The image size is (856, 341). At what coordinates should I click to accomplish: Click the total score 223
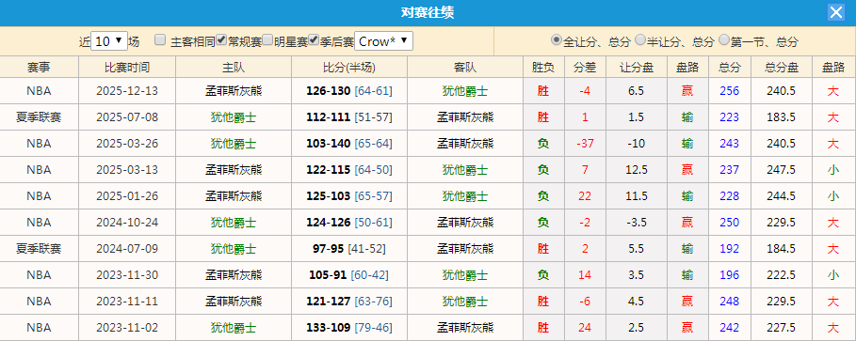click(x=730, y=117)
